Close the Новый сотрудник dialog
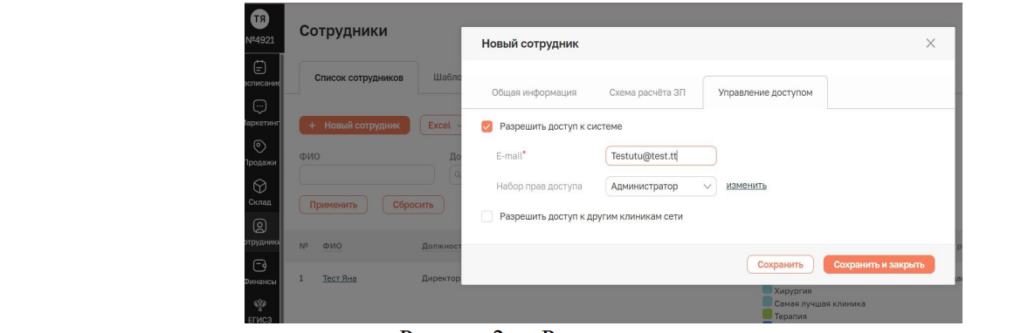The image size is (1035, 333). point(931,44)
